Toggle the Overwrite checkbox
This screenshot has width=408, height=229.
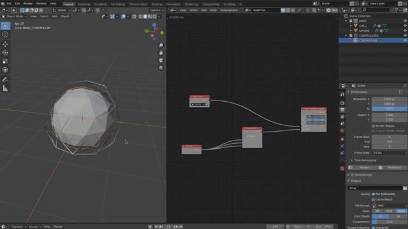(x=373, y=228)
